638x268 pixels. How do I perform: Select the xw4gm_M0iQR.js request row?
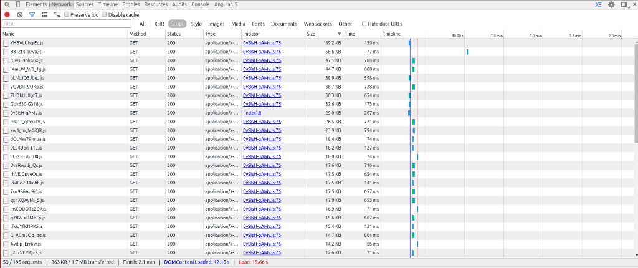(317, 130)
